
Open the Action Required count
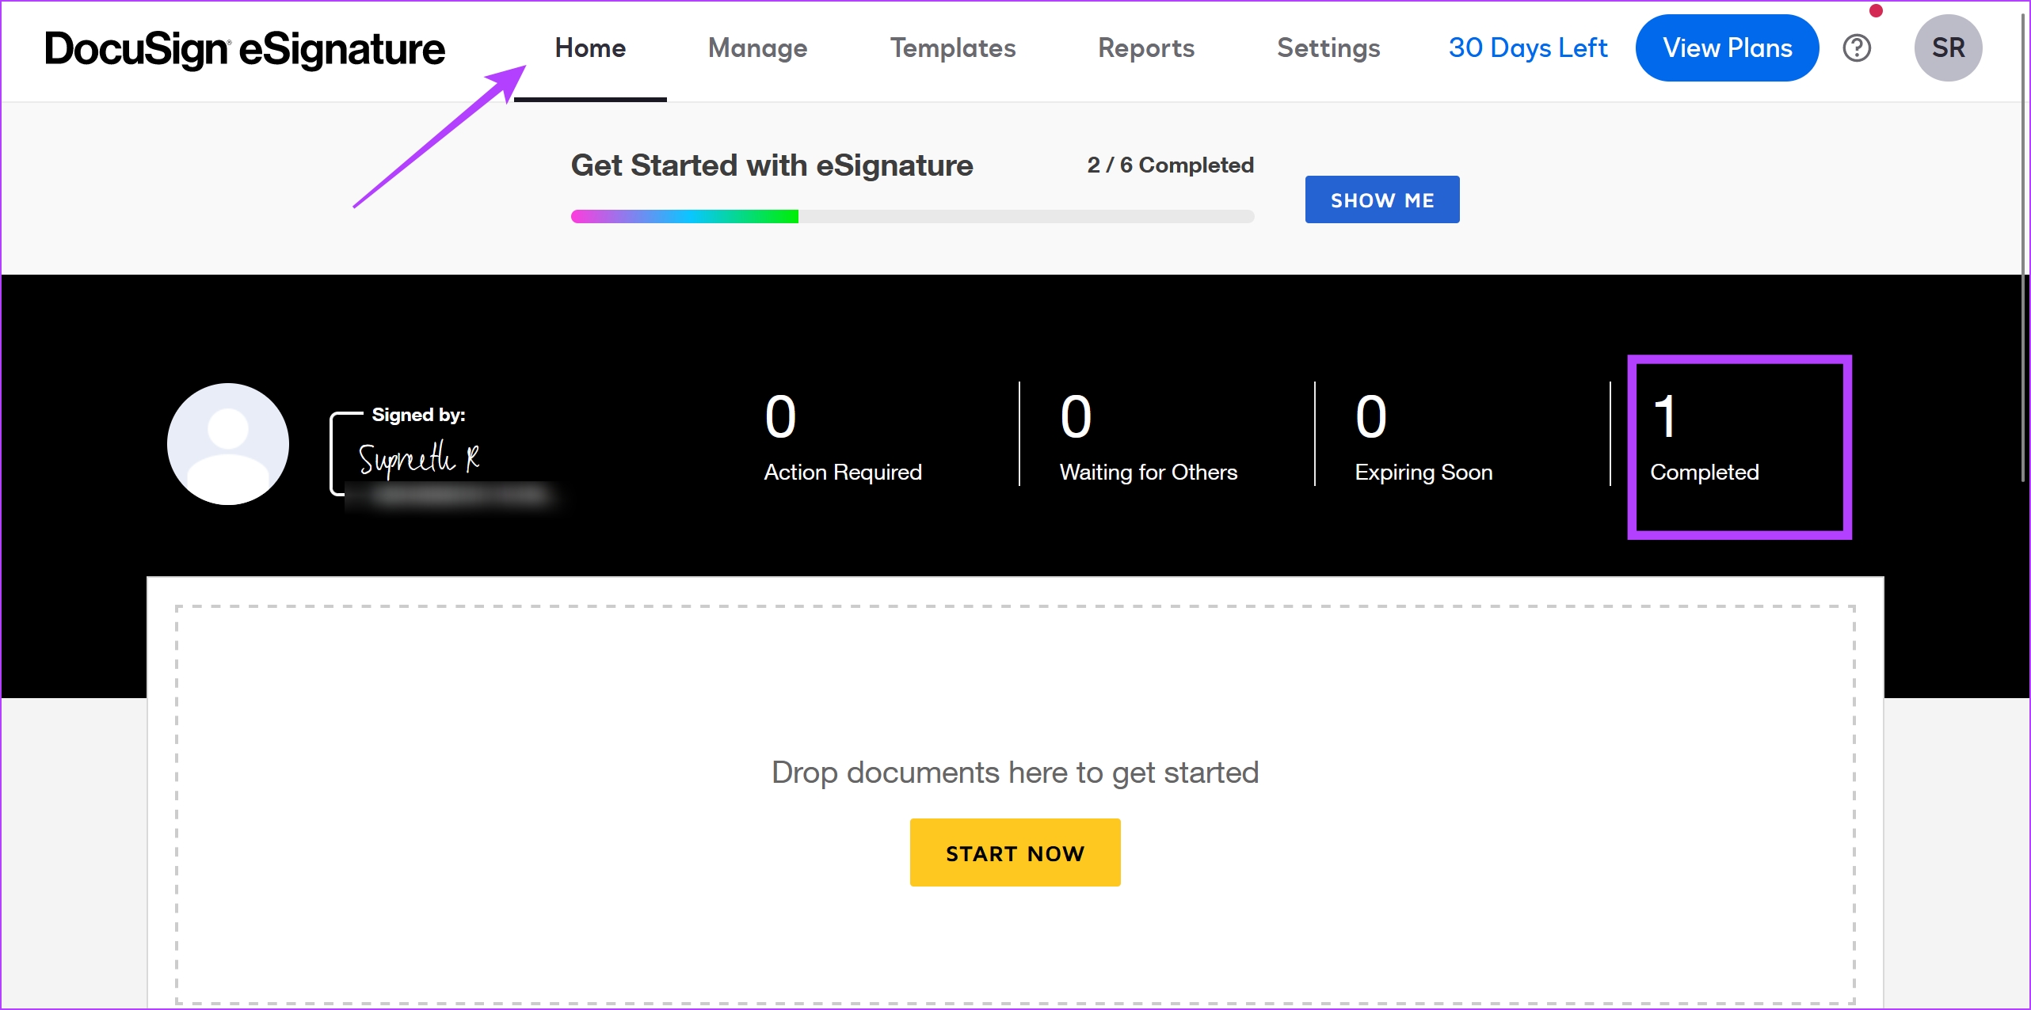pyautogui.click(x=843, y=437)
